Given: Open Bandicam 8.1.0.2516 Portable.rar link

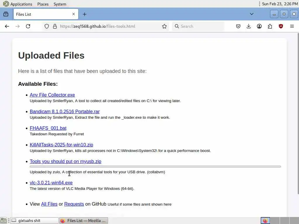Looking at the screenshot, I should [65, 111].
